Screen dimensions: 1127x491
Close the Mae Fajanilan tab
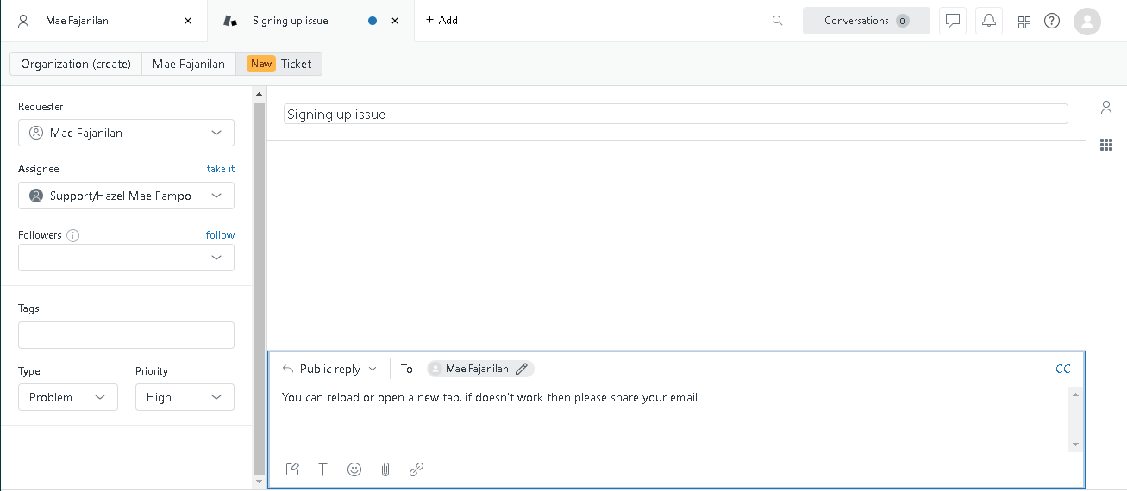tap(188, 21)
